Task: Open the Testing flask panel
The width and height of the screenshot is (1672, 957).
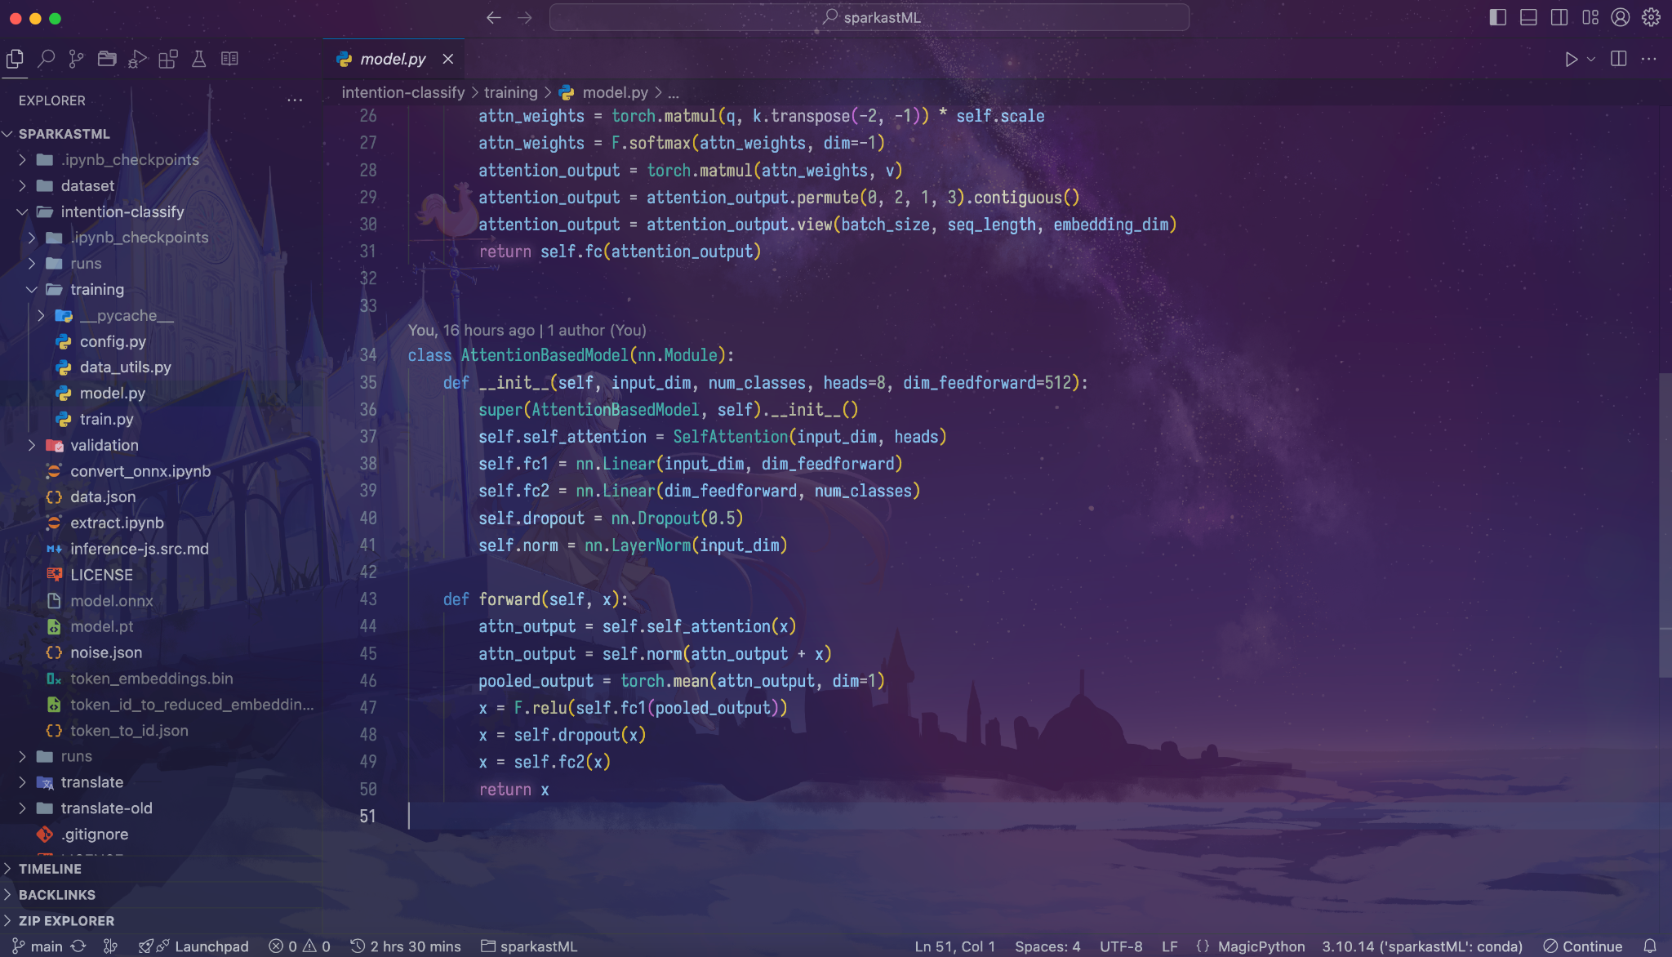Action: pos(198,58)
